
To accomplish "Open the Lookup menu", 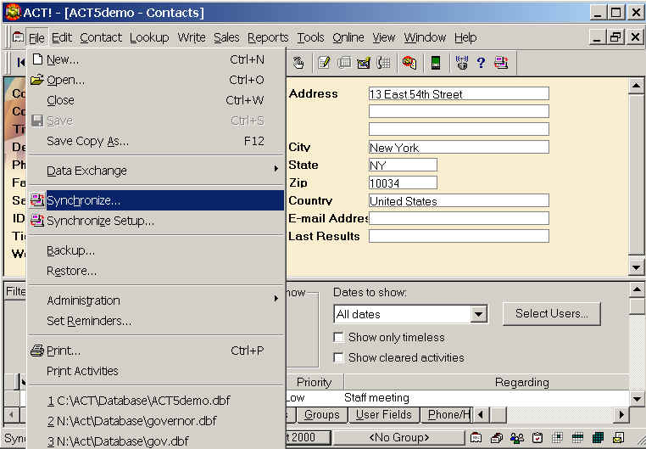I will tap(149, 37).
